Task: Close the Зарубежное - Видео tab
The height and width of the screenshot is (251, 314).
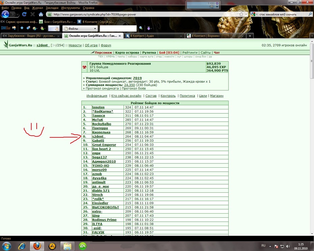Action: (x=58, y=36)
